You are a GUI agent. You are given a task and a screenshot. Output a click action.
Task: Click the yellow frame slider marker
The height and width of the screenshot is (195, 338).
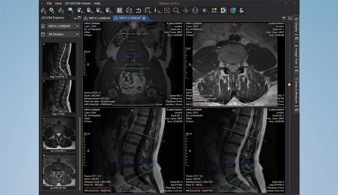coord(289,85)
